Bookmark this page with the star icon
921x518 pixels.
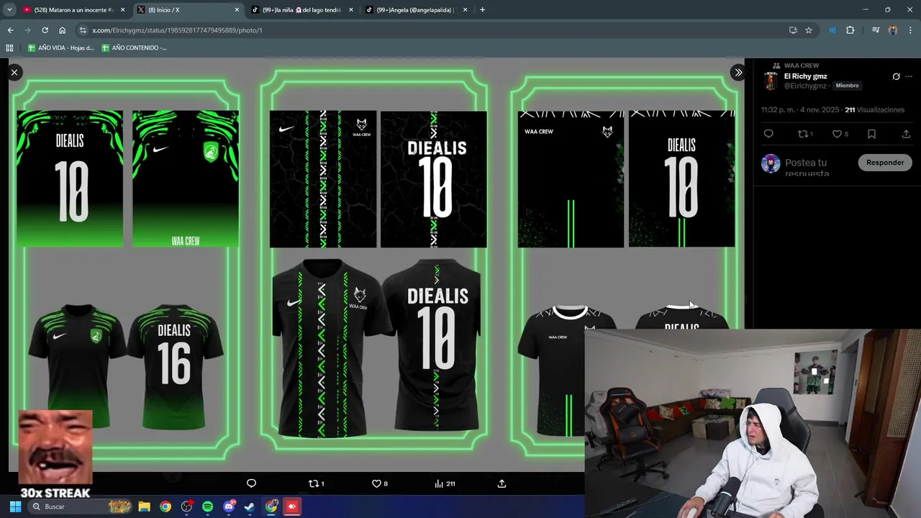tap(809, 30)
